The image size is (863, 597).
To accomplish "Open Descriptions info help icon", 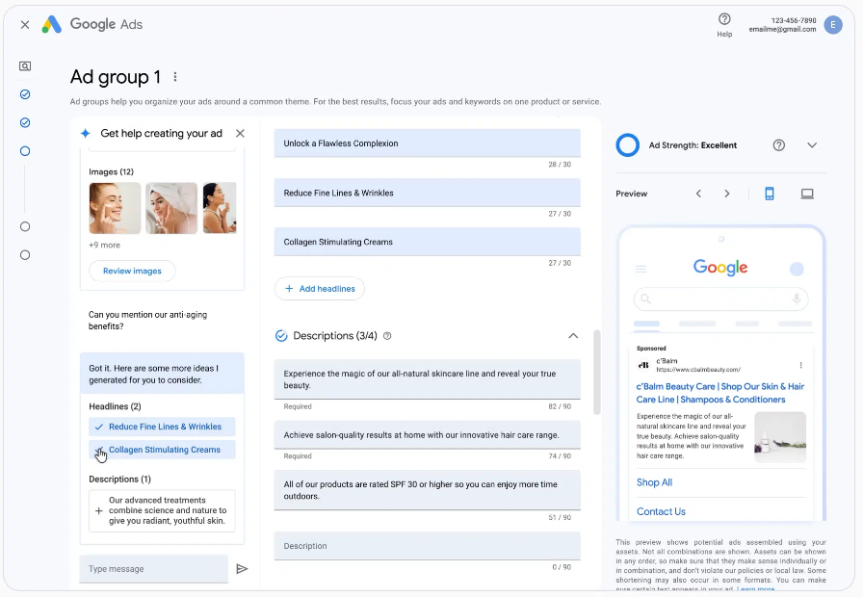I will (387, 336).
